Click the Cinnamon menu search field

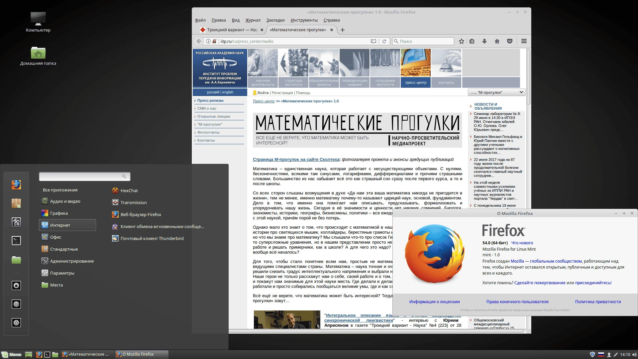point(84,177)
